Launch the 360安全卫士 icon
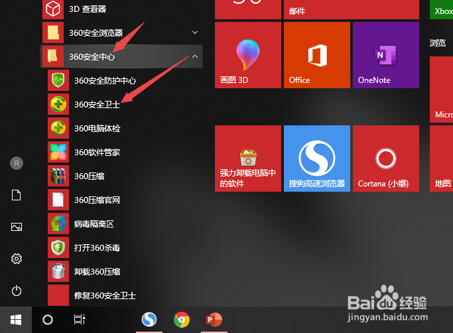453x333 pixels. pyautogui.click(x=58, y=104)
